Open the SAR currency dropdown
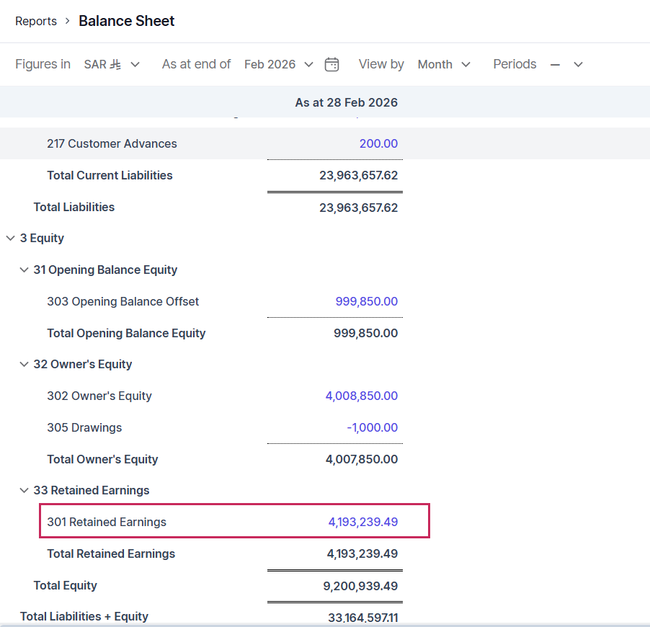This screenshot has height=627, width=650. pos(112,64)
